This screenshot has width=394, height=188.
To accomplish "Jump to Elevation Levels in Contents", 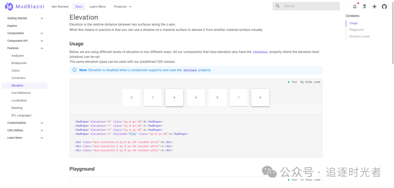I will pyautogui.click(x=359, y=36).
